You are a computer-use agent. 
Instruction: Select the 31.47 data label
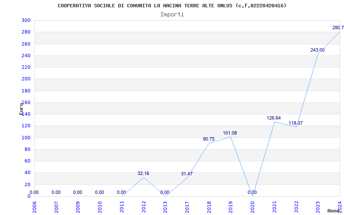coord(187,174)
